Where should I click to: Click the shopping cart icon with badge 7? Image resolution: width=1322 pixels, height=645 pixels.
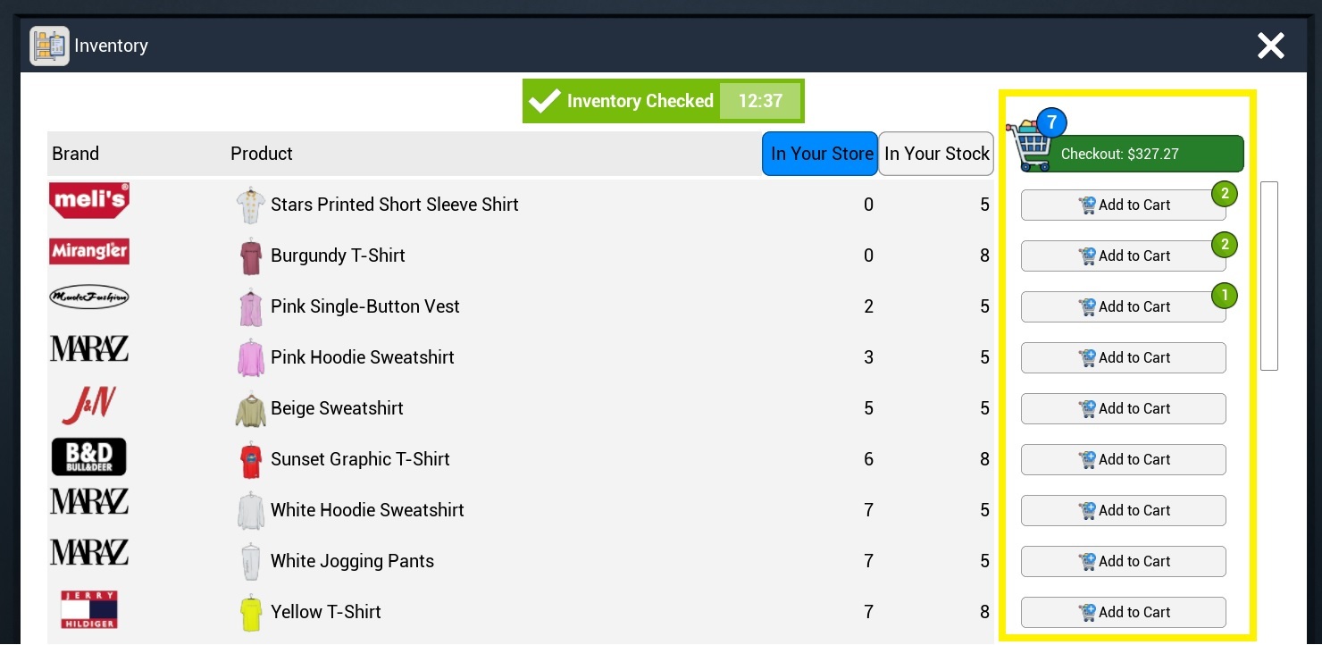[1033, 141]
